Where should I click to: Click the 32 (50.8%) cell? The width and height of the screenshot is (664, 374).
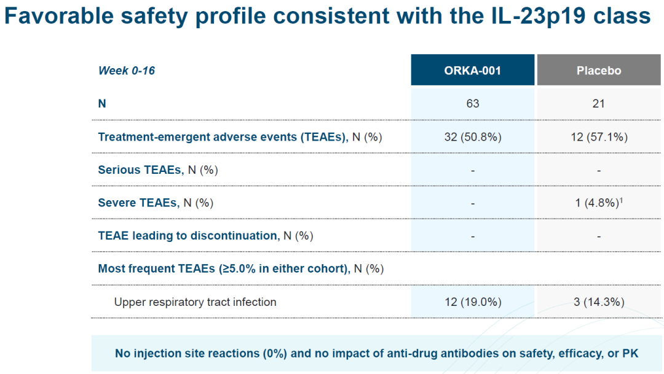point(472,137)
